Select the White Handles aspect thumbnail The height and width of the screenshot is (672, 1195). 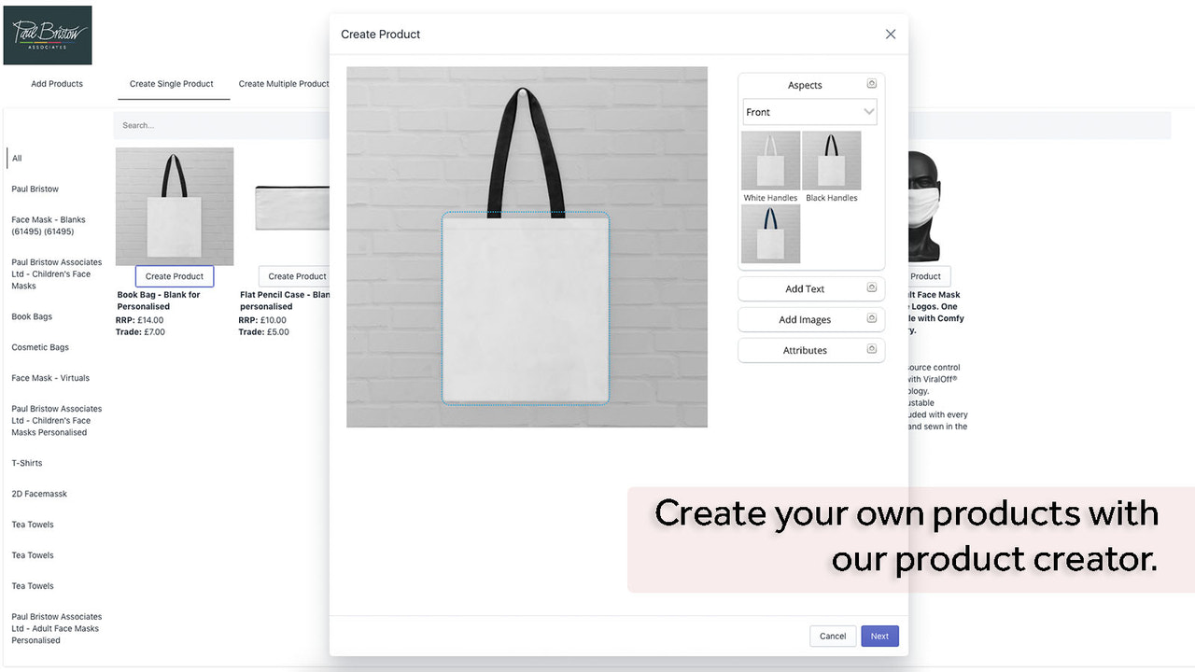(769, 161)
